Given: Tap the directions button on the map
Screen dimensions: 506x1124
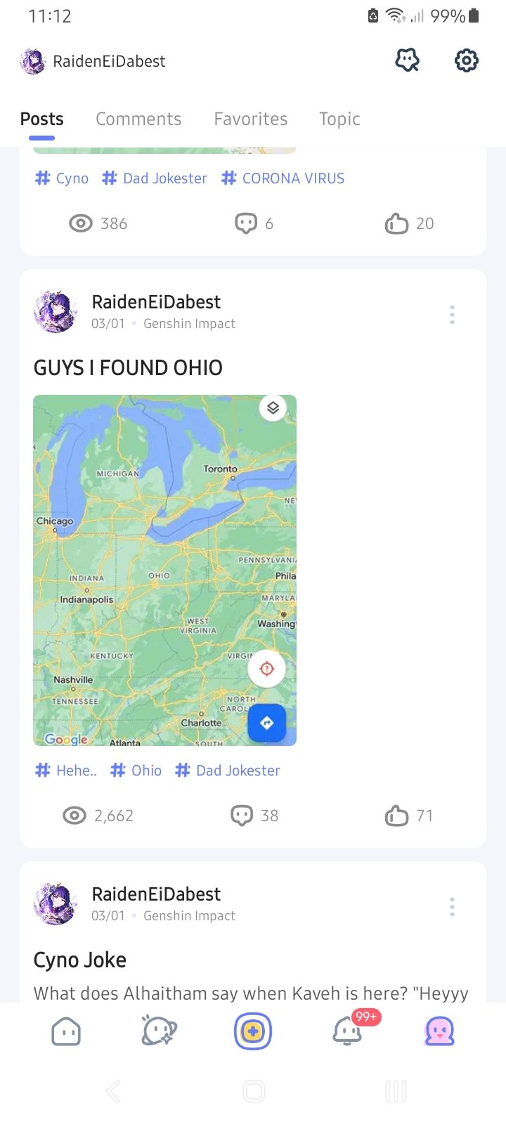Looking at the screenshot, I should pyautogui.click(x=267, y=723).
